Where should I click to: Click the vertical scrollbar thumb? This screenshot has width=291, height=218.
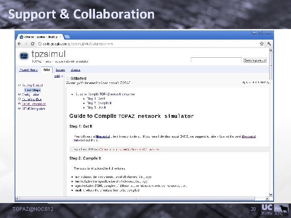(x=271, y=66)
